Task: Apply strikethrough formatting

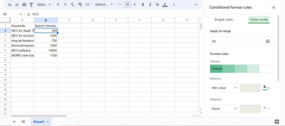Action: click(x=158, y=5)
